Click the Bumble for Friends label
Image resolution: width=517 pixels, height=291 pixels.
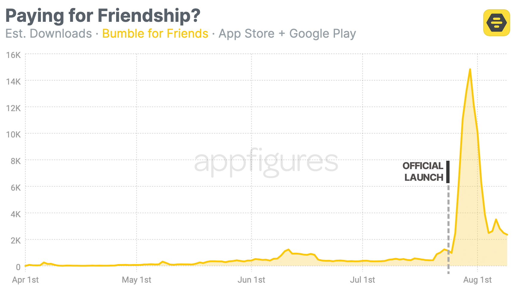(155, 33)
